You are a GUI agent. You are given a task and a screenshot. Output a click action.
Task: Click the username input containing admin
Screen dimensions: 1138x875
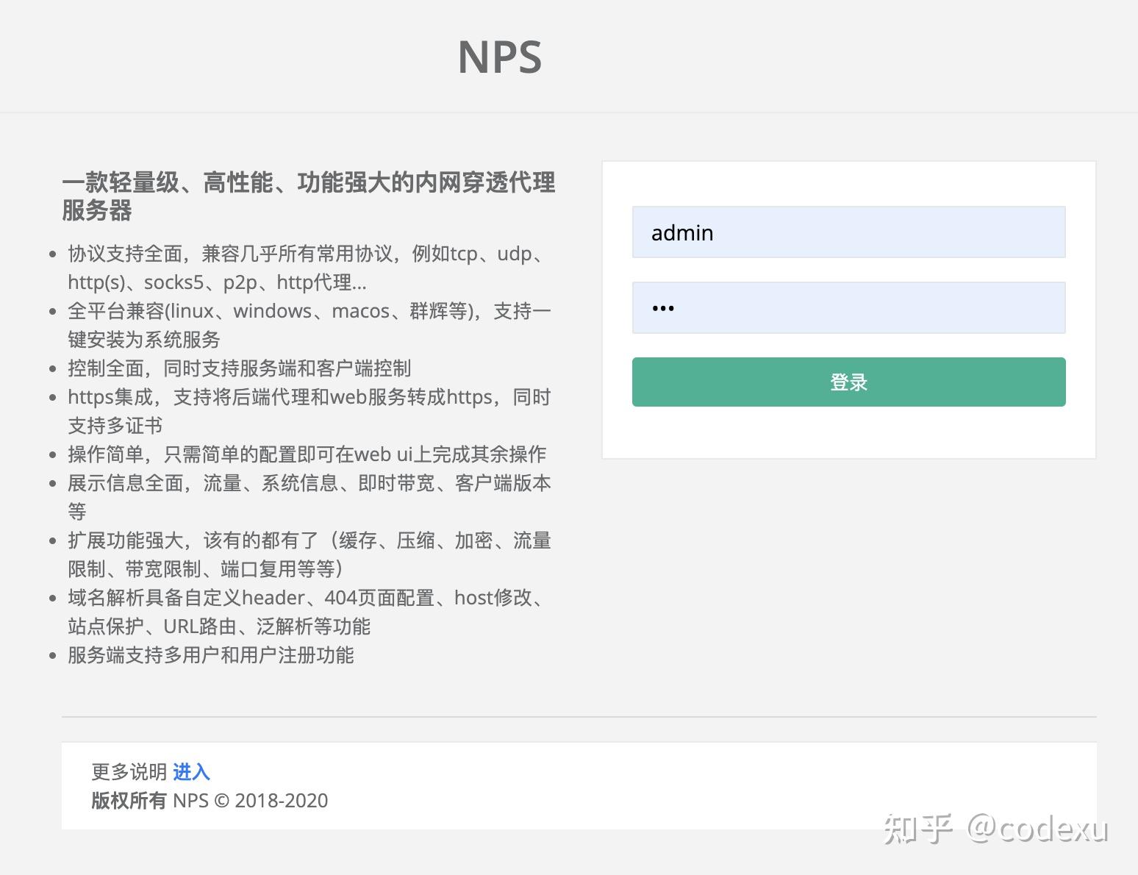[848, 232]
